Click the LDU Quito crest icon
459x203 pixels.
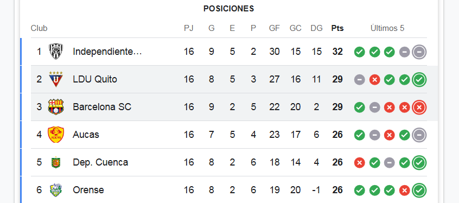(x=56, y=79)
